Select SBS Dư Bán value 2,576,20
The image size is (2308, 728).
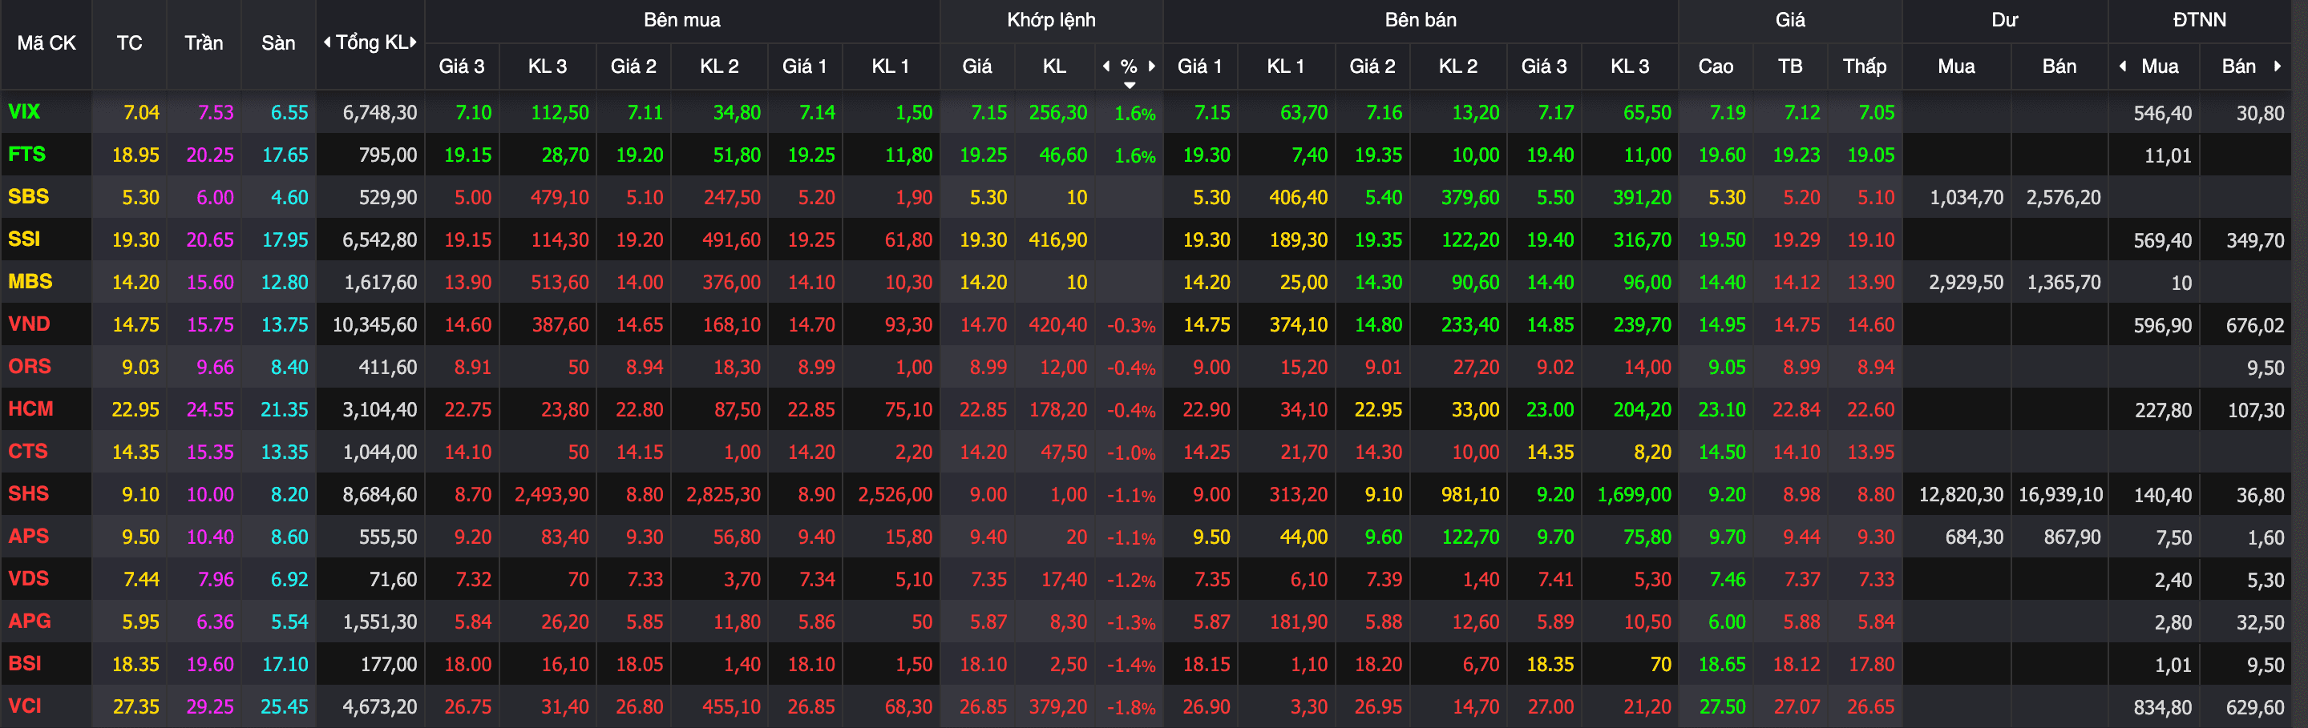(2063, 197)
